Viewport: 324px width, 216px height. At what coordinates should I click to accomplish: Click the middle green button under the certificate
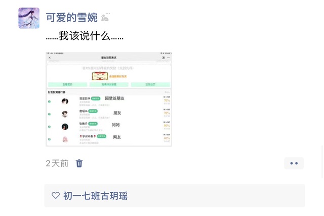coord(109,84)
